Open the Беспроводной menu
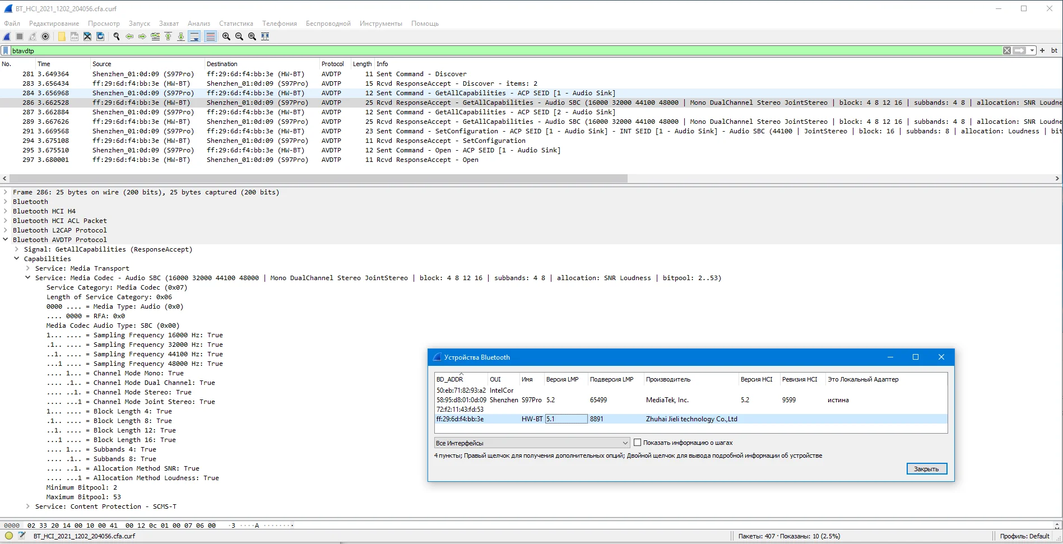Screen dimensions: 1063x544 click(x=328, y=24)
